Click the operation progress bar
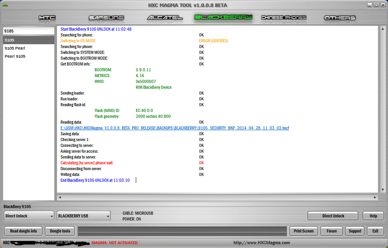 182,231
